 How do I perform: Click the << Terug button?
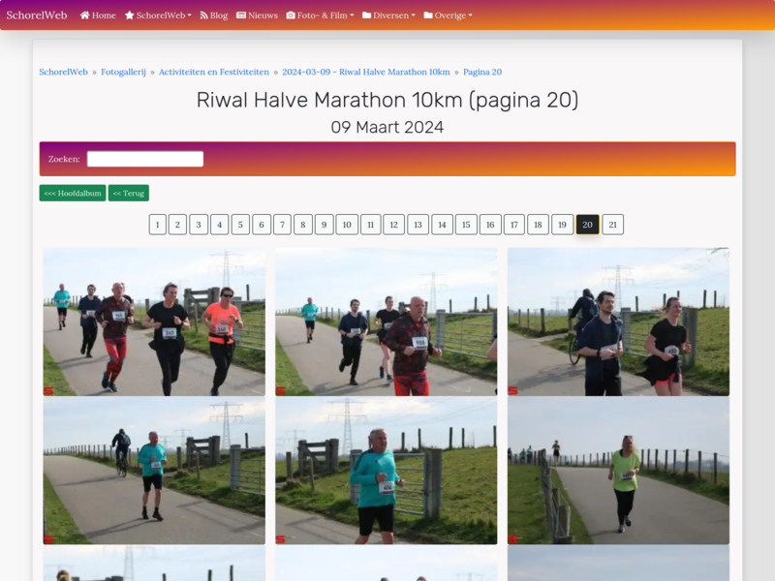pos(129,193)
